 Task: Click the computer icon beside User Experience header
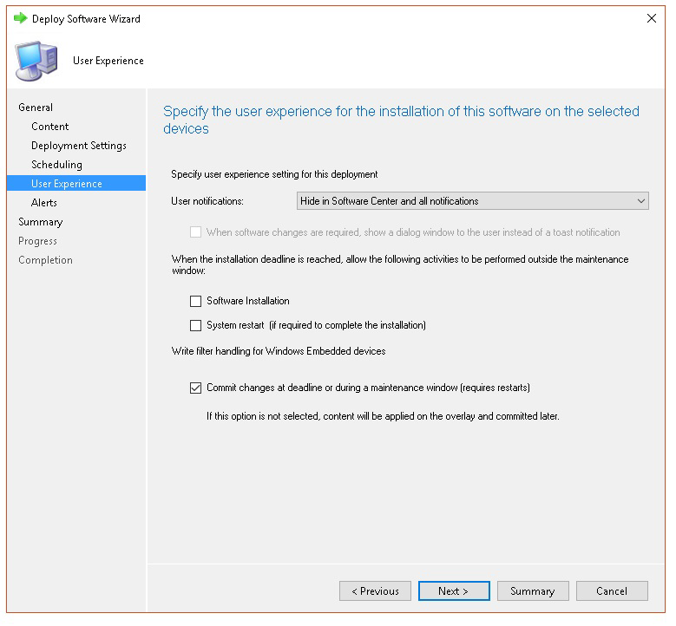[x=36, y=61]
